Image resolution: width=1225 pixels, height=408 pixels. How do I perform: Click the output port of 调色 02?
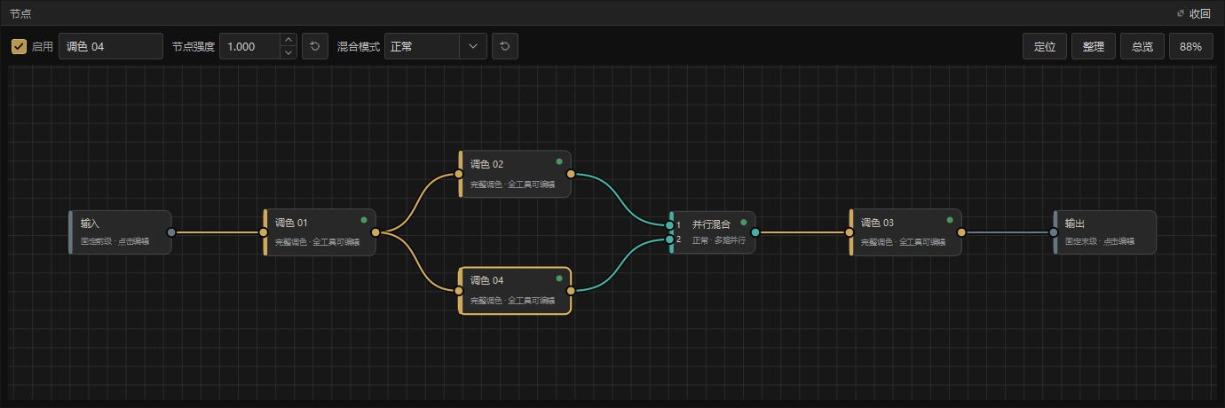coord(571,174)
